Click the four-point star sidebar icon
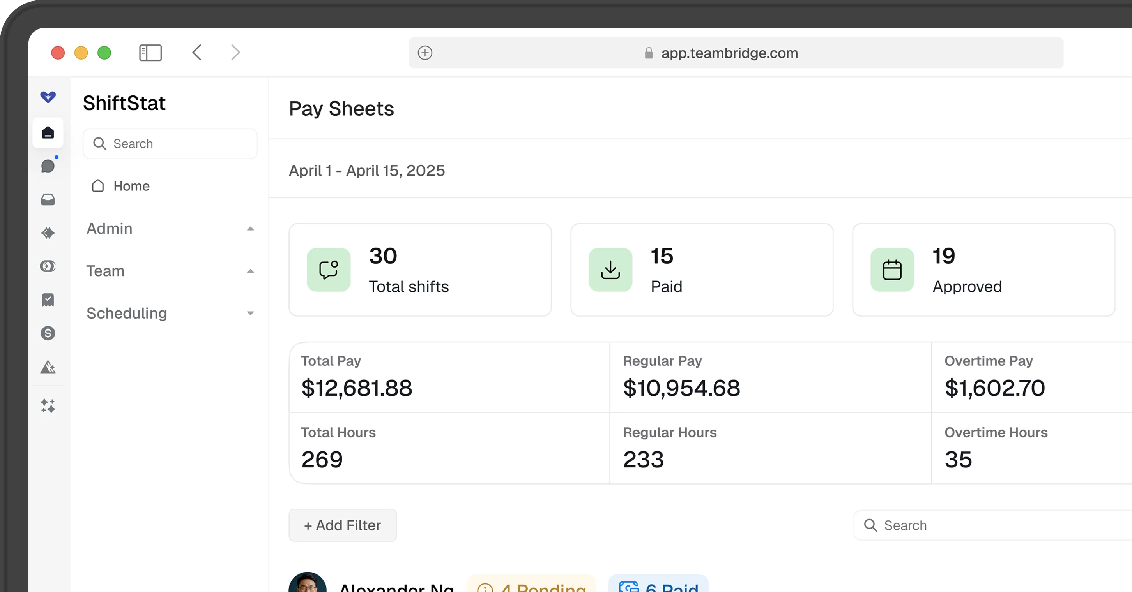The width and height of the screenshot is (1132, 592). coord(48,233)
